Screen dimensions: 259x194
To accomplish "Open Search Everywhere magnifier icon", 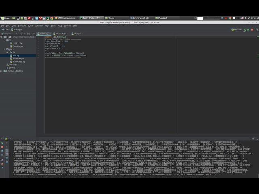I will click(257, 30).
